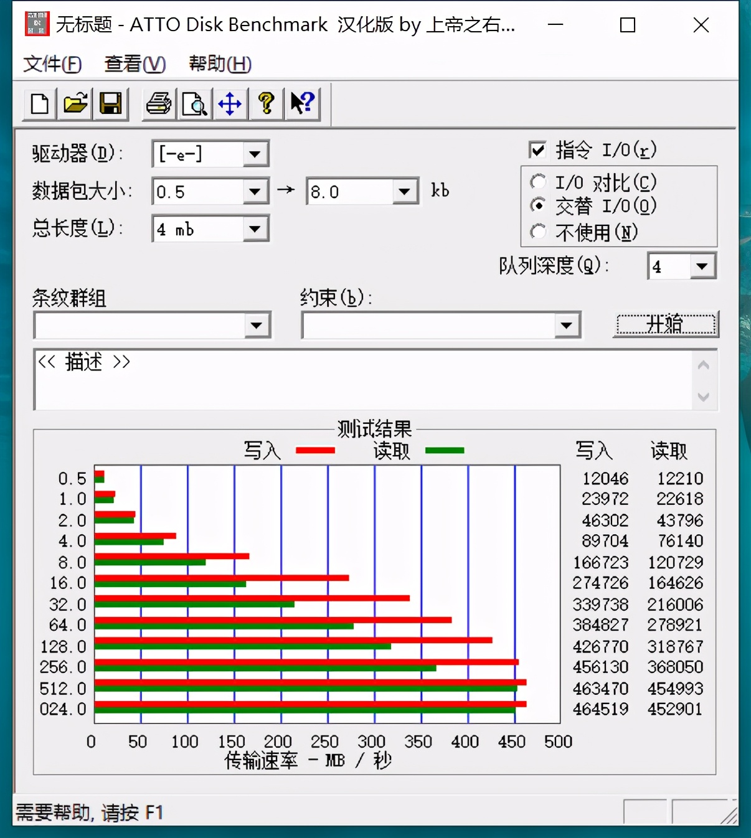
Task: Select the 不使用 radio button
Action: (538, 232)
